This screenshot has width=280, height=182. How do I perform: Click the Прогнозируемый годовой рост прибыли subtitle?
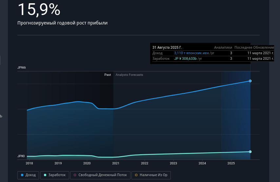(62, 23)
